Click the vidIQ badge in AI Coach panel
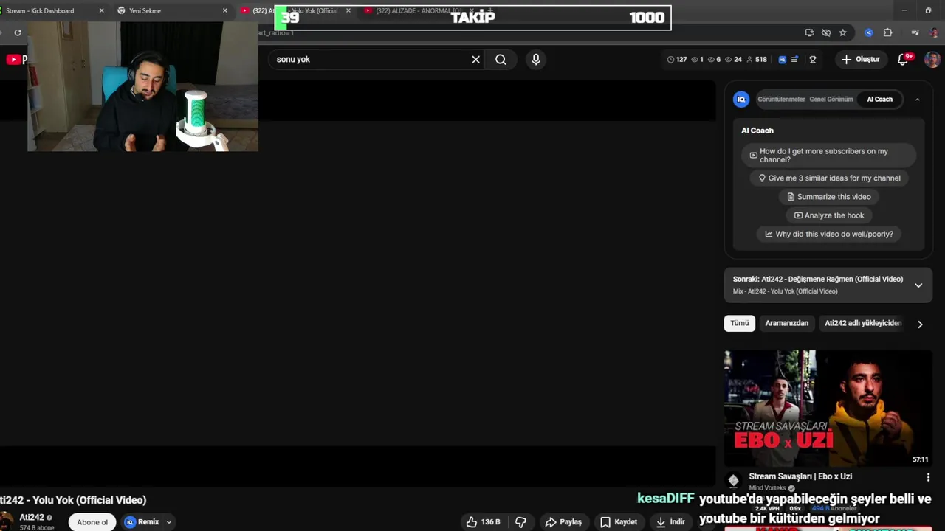 [741, 99]
